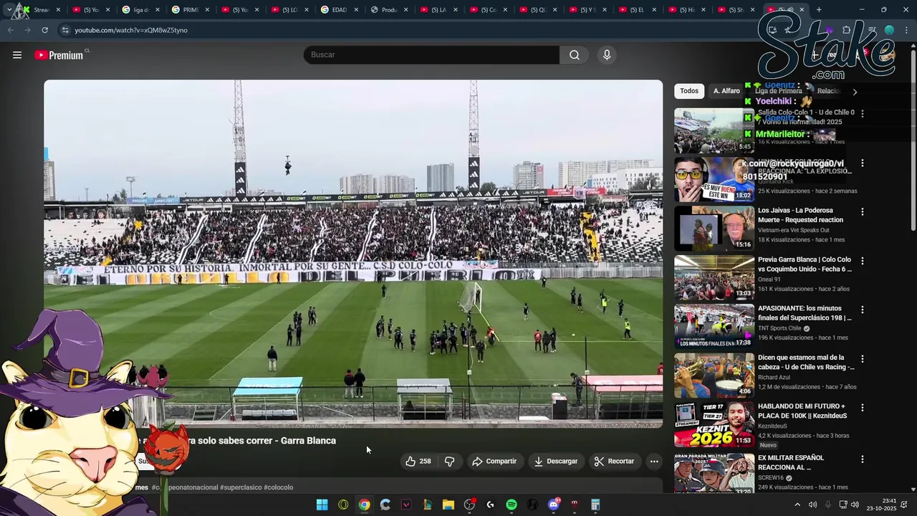
Task: Open options for Quintana Kick reaction video
Action: coord(863,163)
